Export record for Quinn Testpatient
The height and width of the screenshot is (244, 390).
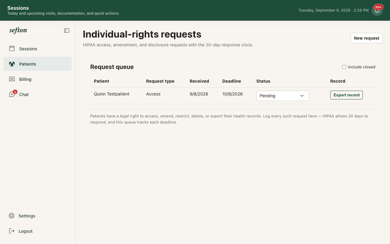click(346, 95)
